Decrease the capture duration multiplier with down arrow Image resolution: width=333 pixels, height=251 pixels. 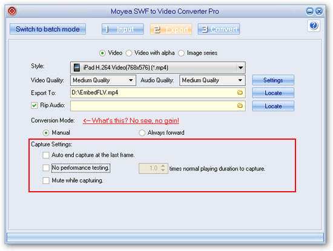(163, 171)
